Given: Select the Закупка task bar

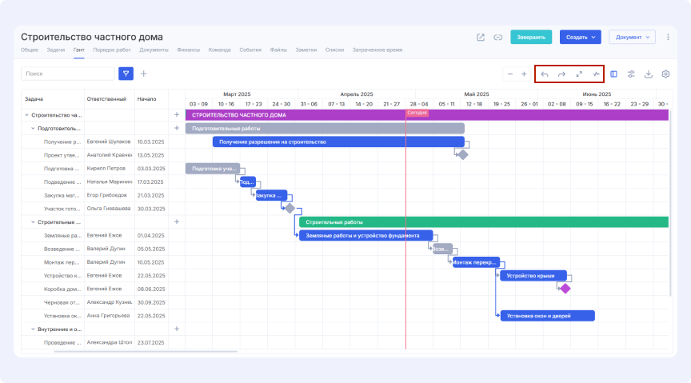Looking at the screenshot, I should (271, 195).
